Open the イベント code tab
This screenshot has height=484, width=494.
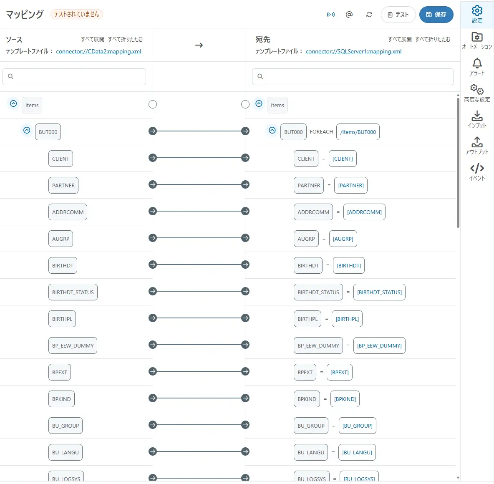coord(477,172)
